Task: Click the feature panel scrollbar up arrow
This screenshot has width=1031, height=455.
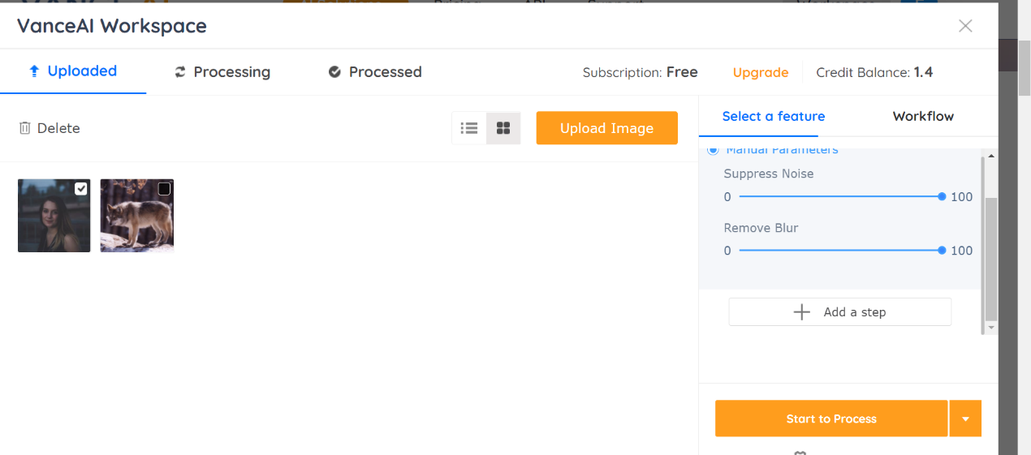Action: point(991,155)
